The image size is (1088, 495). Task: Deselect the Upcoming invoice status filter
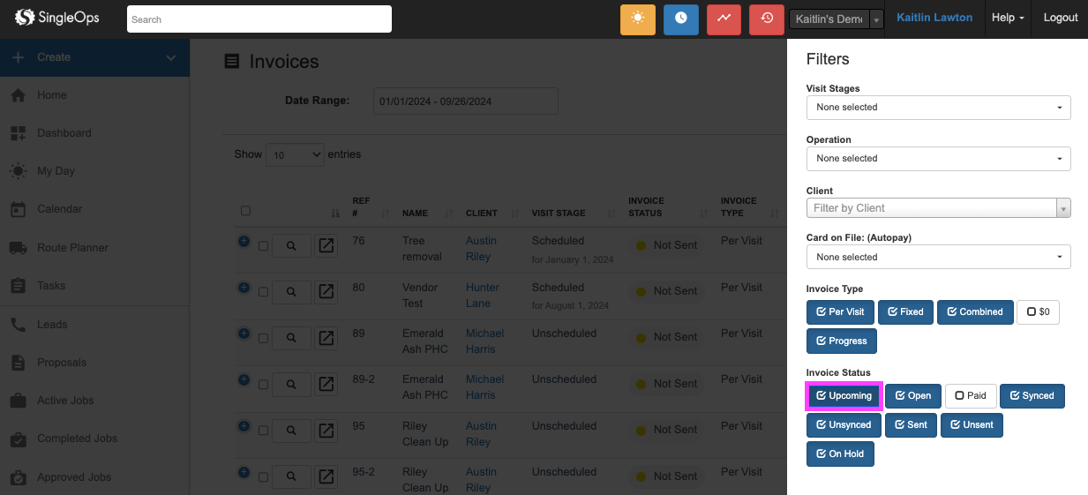844,396
